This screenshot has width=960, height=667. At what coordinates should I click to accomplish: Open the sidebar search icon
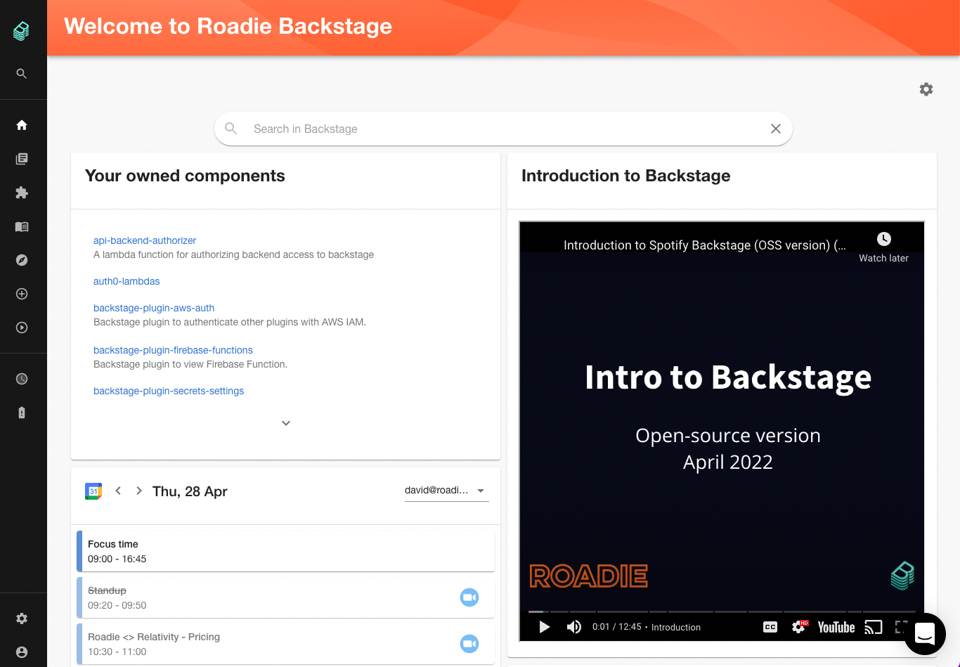[x=22, y=74]
